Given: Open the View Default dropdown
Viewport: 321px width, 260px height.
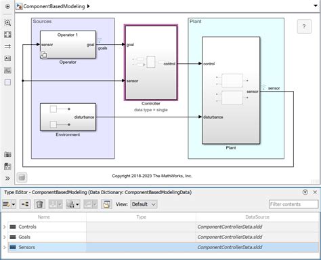Looking at the screenshot, I should [144, 204].
